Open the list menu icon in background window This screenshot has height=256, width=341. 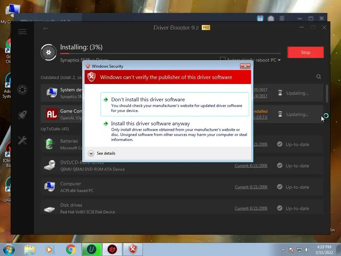click(x=282, y=18)
